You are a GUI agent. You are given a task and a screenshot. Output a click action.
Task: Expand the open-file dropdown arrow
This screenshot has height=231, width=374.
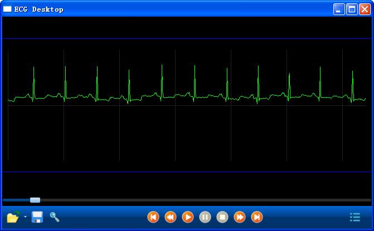tap(25, 217)
